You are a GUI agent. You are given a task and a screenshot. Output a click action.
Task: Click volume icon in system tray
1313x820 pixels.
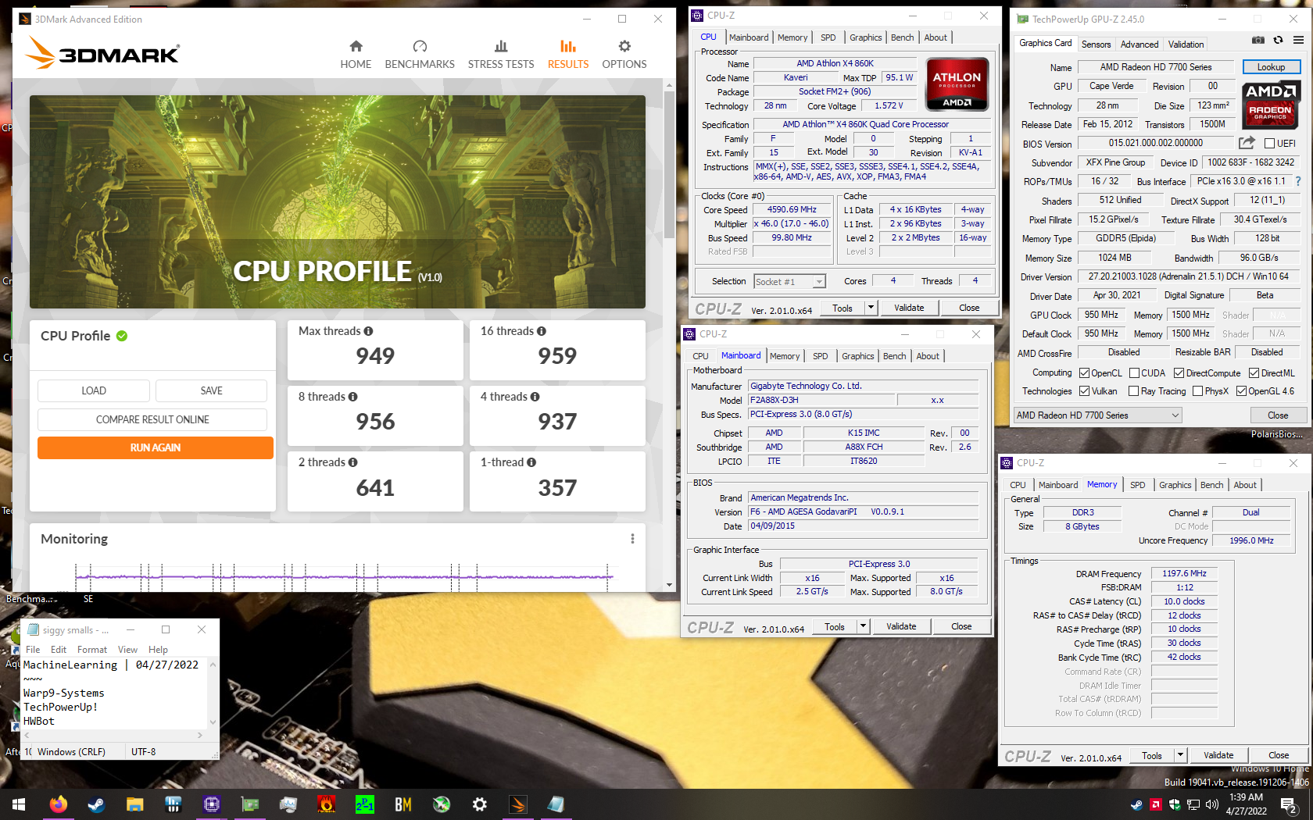1212,804
